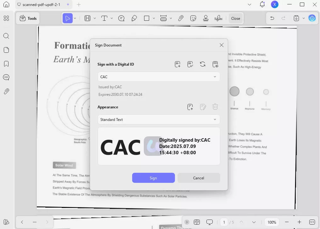Expand the pointer tool options arrow
This screenshot has height=229, width=320.
point(75,18)
